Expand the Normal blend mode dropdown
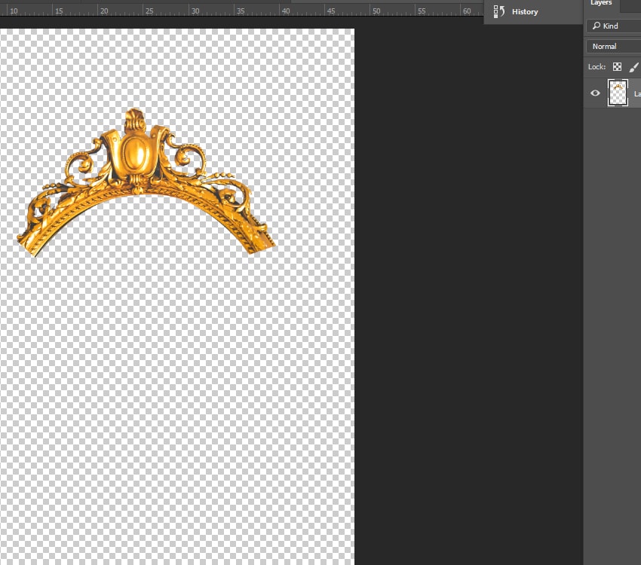The height and width of the screenshot is (565, 641). (x=614, y=46)
